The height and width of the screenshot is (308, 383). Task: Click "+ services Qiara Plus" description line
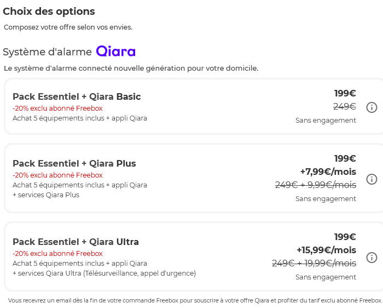point(46,195)
